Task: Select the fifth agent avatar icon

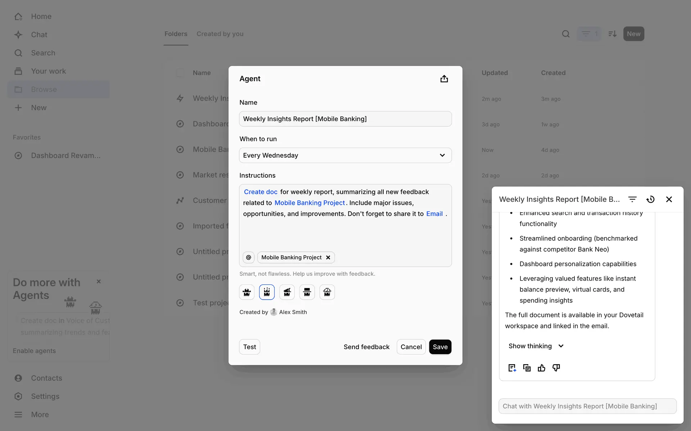Action: [x=327, y=292]
